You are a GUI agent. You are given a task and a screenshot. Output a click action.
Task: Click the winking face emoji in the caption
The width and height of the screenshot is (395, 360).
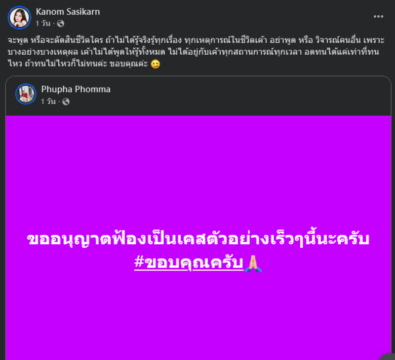(x=155, y=64)
